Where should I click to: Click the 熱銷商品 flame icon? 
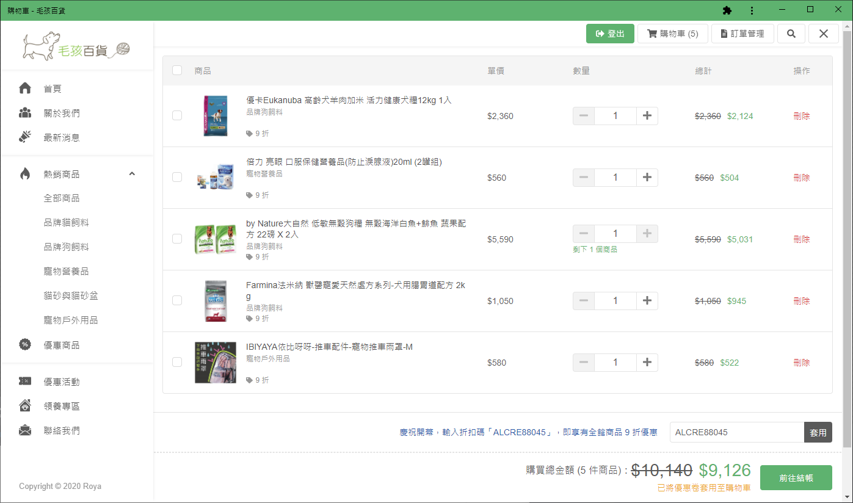pyautogui.click(x=25, y=174)
